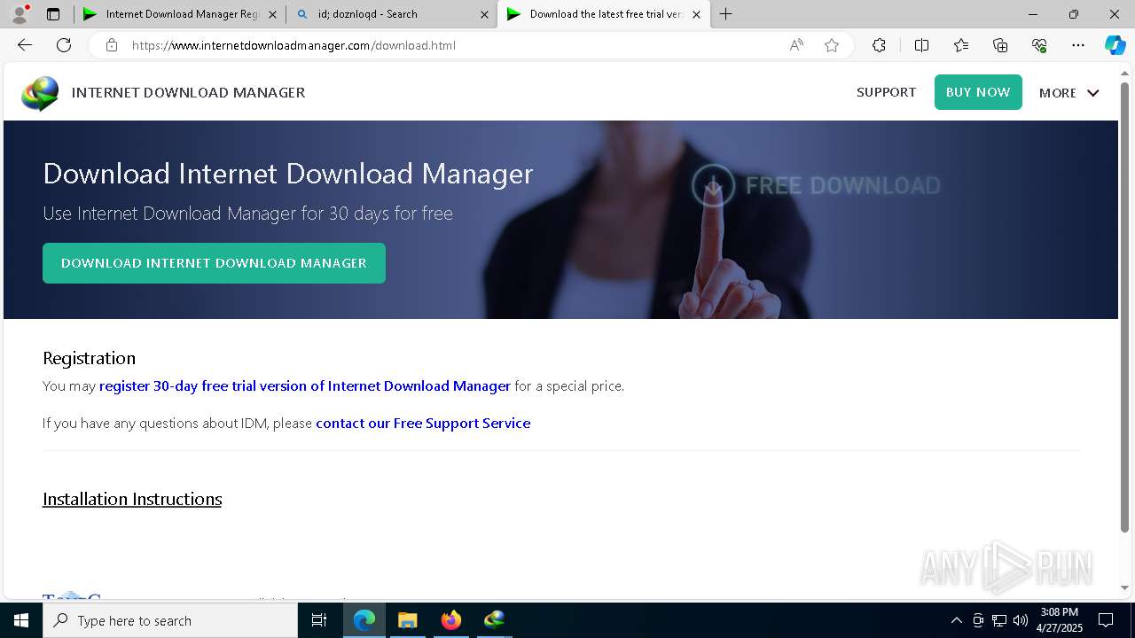Click the scrollbar down arrow
This screenshot has width=1135, height=638.
pyautogui.click(x=1124, y=587)
